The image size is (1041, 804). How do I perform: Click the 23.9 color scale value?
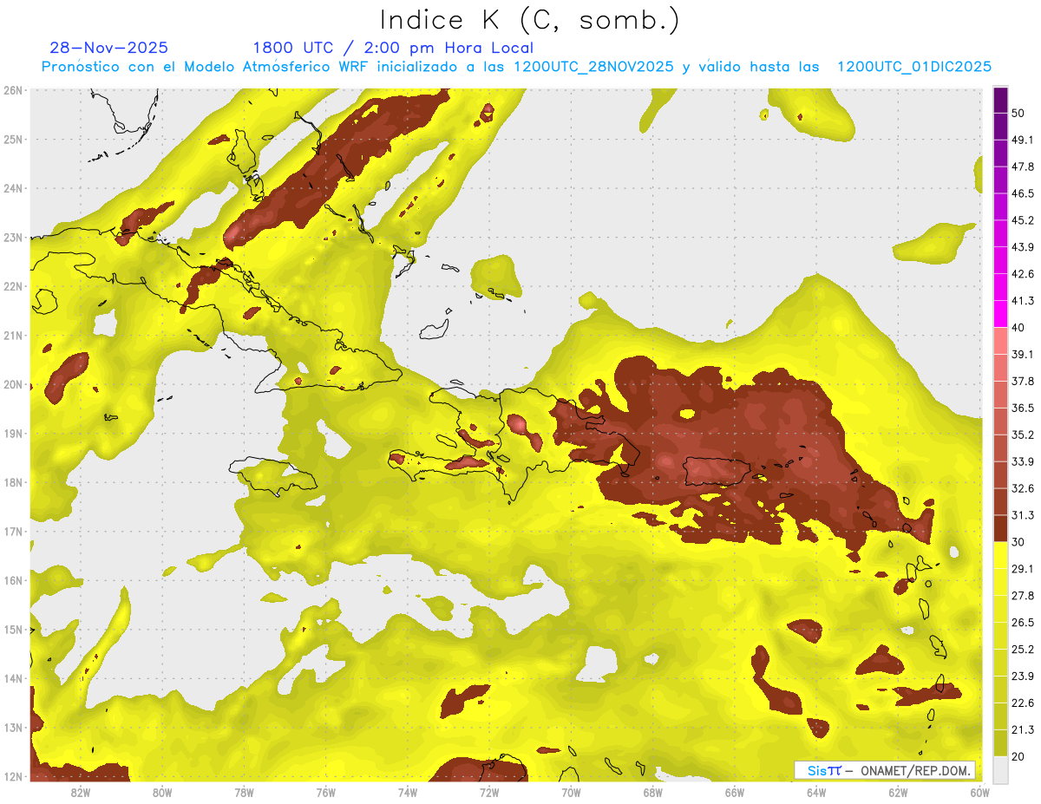coord(1023,677)
